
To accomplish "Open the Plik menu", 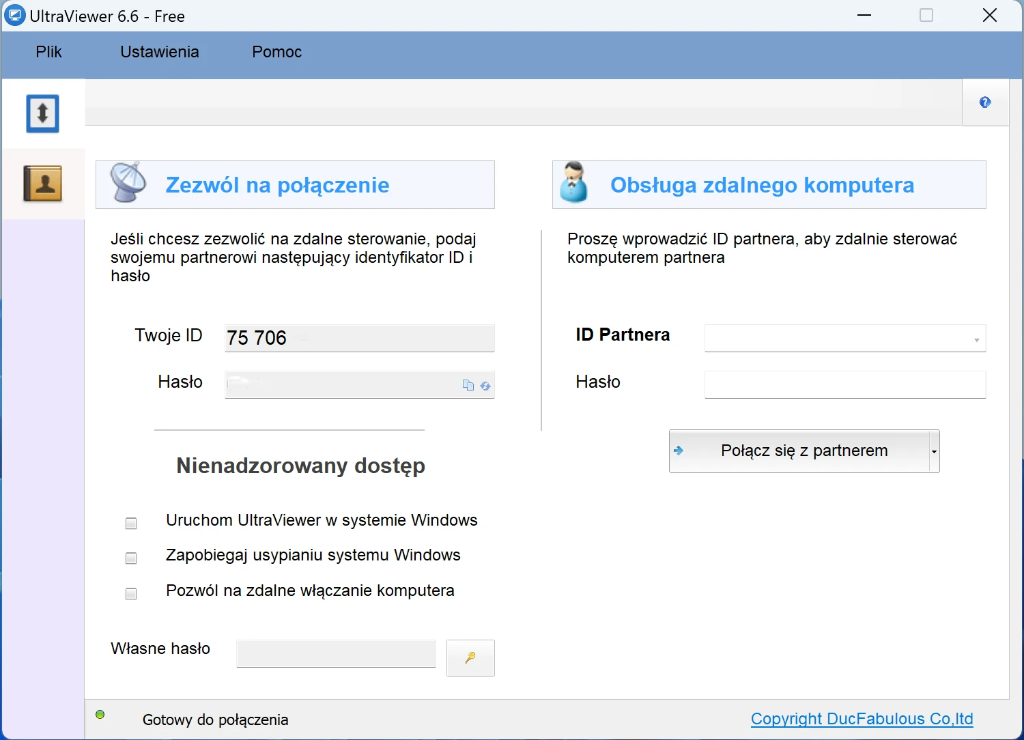I will tap(49, 52).
